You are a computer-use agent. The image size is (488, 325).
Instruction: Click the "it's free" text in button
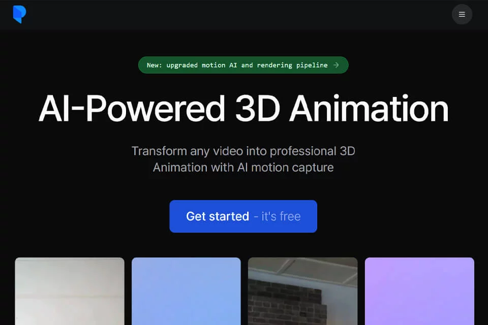[281, 216]
